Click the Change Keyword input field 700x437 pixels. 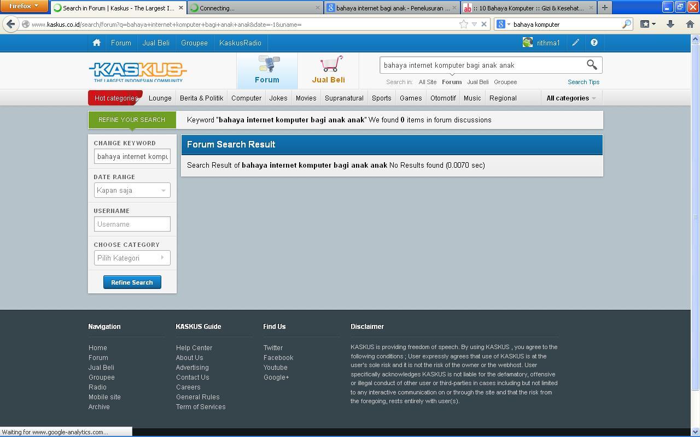[x=132, y=156]
